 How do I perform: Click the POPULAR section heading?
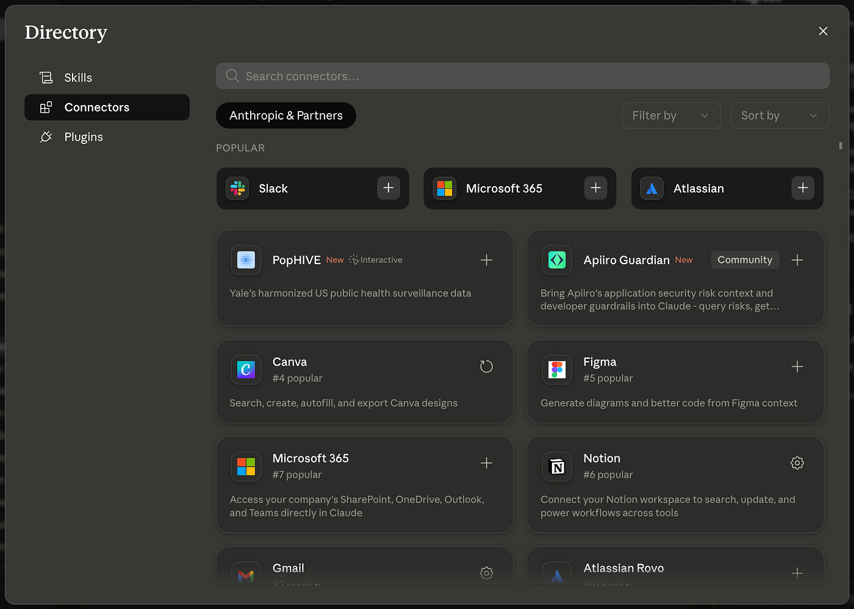click(240, 148)
